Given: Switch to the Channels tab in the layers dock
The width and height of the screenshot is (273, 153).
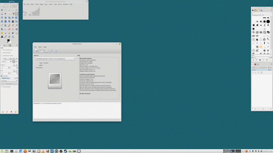Looking at the screenshot, I should [x=255, y=64].
